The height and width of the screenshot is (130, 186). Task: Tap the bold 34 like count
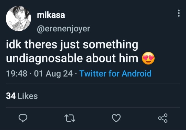point(11,96)
